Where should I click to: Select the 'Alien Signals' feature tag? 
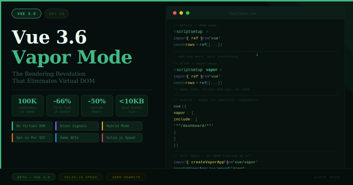[77, 126]
